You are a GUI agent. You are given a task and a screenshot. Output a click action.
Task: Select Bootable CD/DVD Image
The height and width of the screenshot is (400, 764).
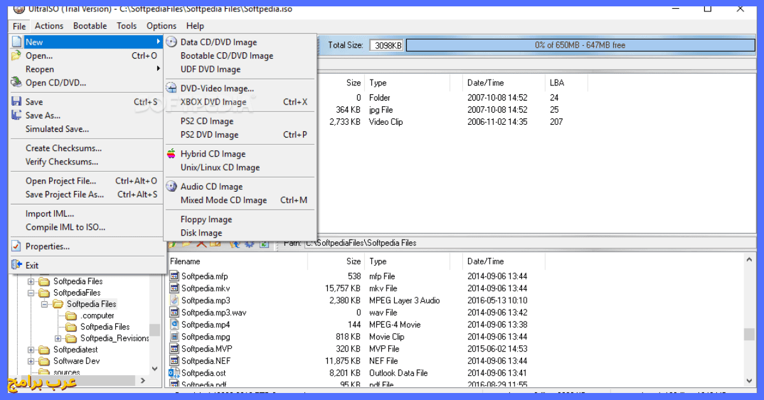pyautogui.click(x=227, y=55)
